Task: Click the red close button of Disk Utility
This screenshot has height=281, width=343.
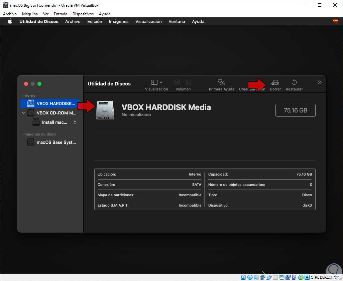Action: (26, 84)
